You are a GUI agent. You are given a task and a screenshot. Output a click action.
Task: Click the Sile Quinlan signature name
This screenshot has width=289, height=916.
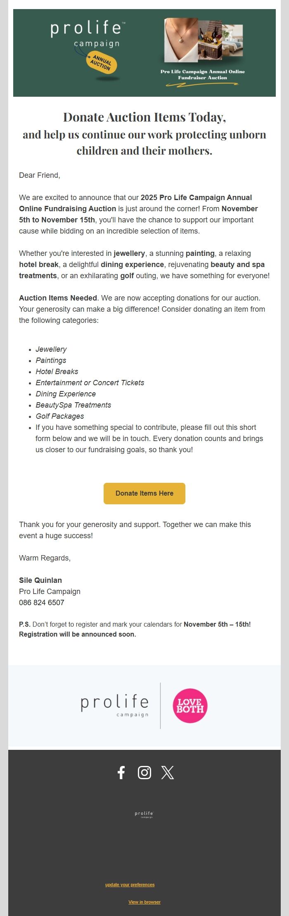tap(40, 580)
